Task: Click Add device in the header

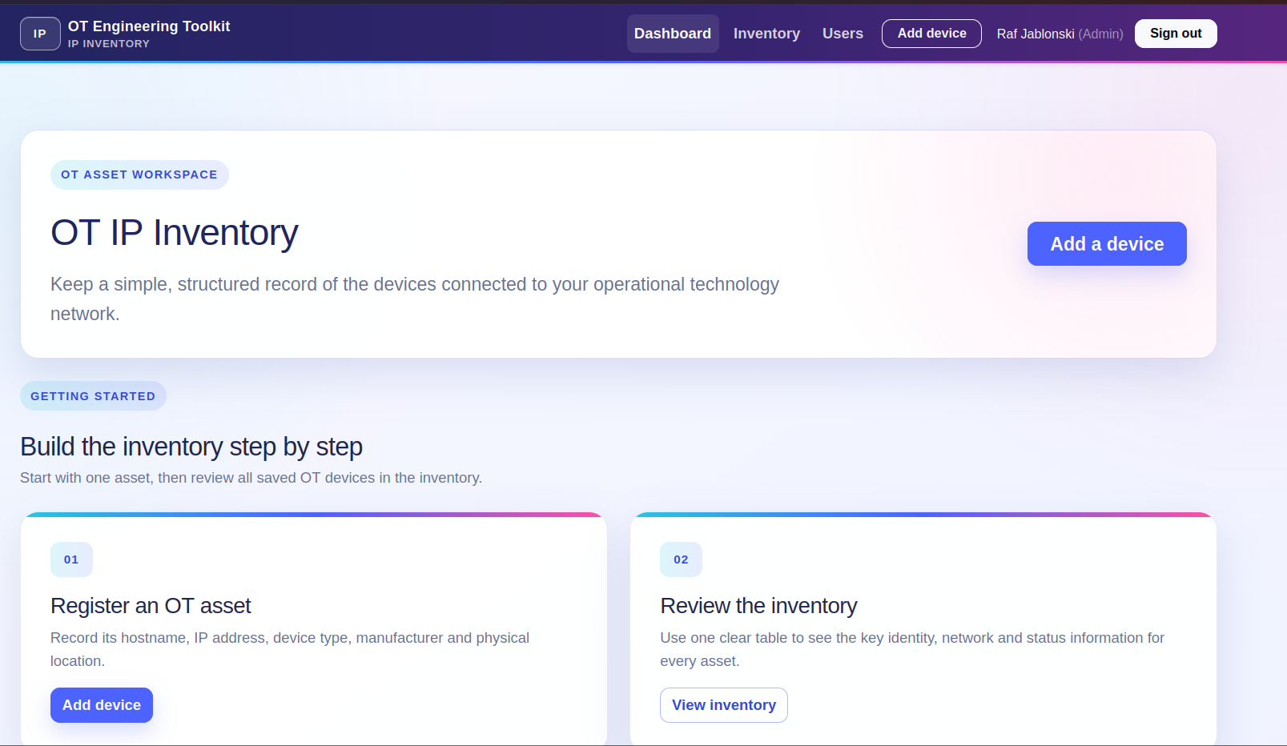Action: tap(931, 34)
